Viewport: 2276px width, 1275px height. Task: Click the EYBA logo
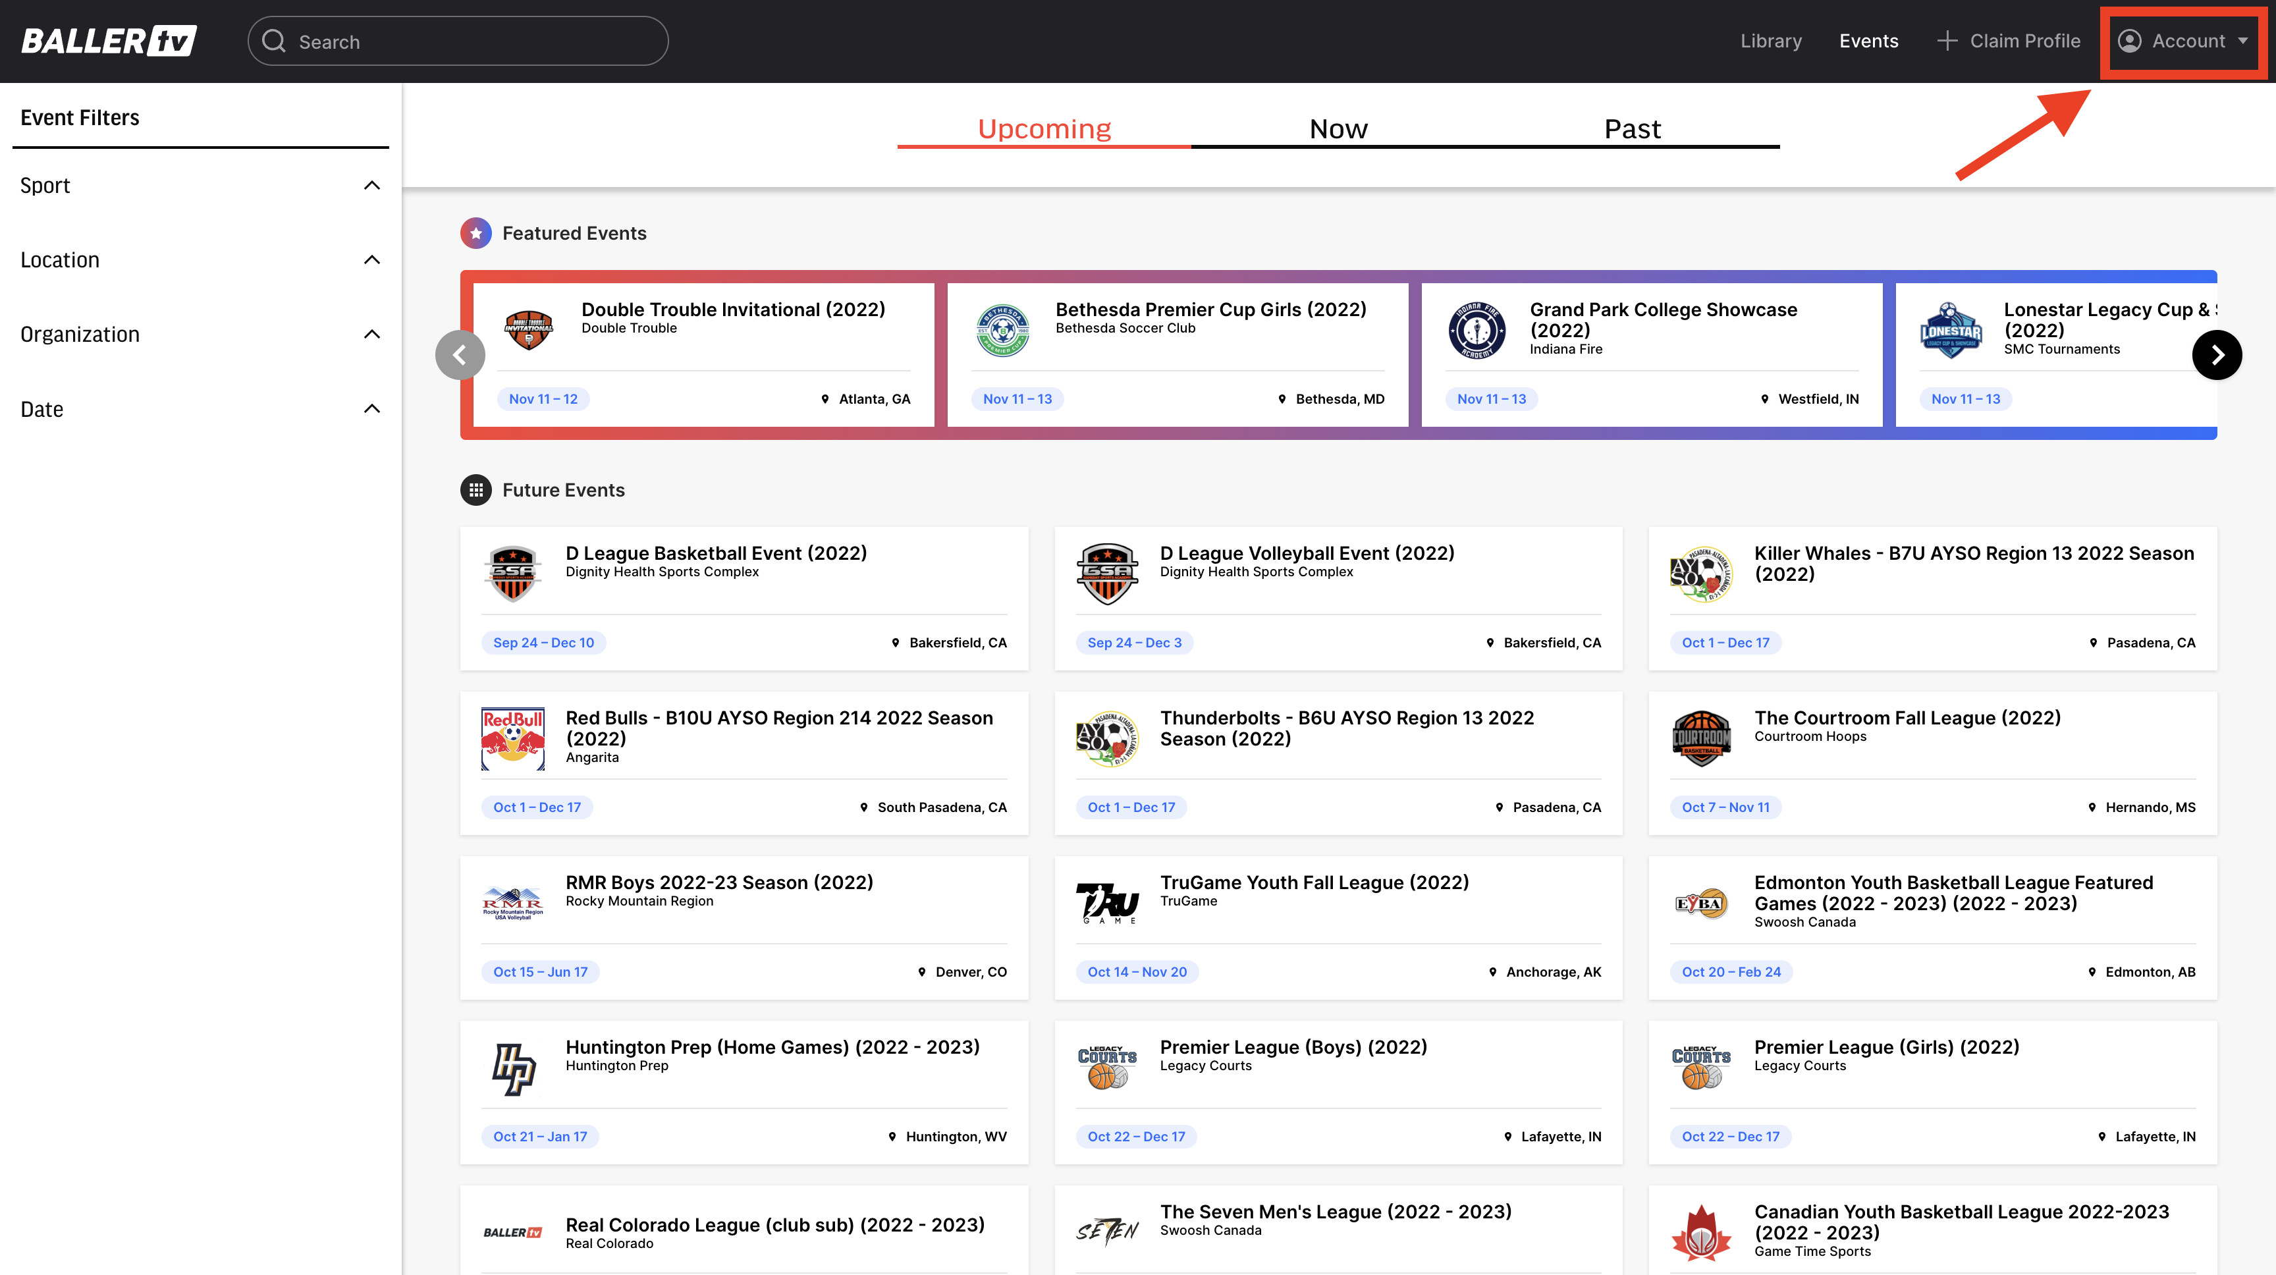tap(1701, 903)
